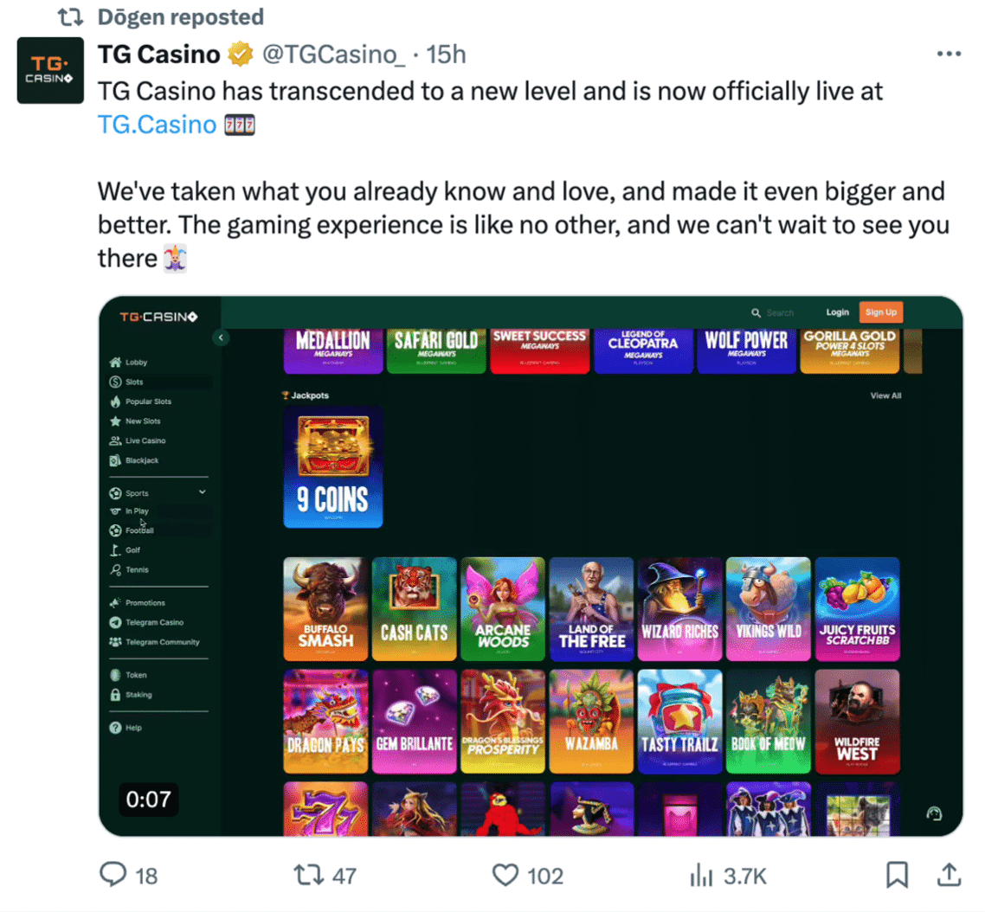Click the support headset icon in video
Screen dimensions: 985x912
point(934,814)
